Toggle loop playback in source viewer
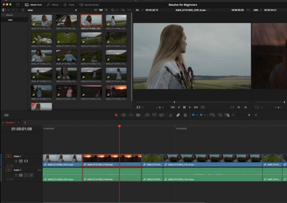This screenshot has width=287, height=203. [203, 107]
